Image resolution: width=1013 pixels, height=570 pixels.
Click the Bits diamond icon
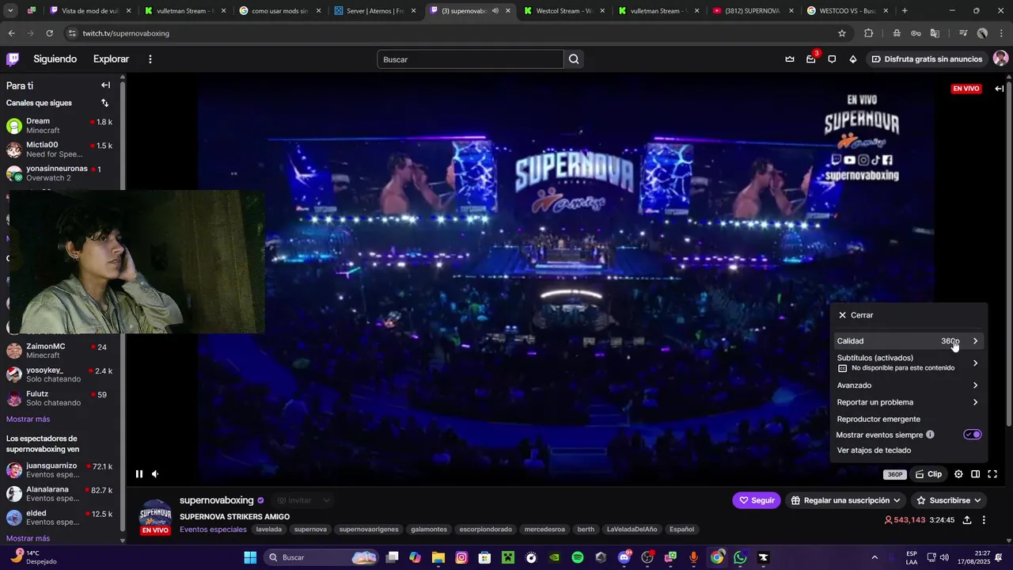pyautogui.click(x=853, y=59)
